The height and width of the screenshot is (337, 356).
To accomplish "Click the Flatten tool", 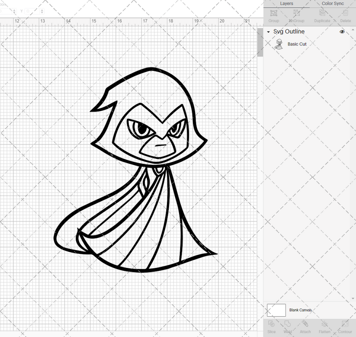I will (x=324, y=326).
